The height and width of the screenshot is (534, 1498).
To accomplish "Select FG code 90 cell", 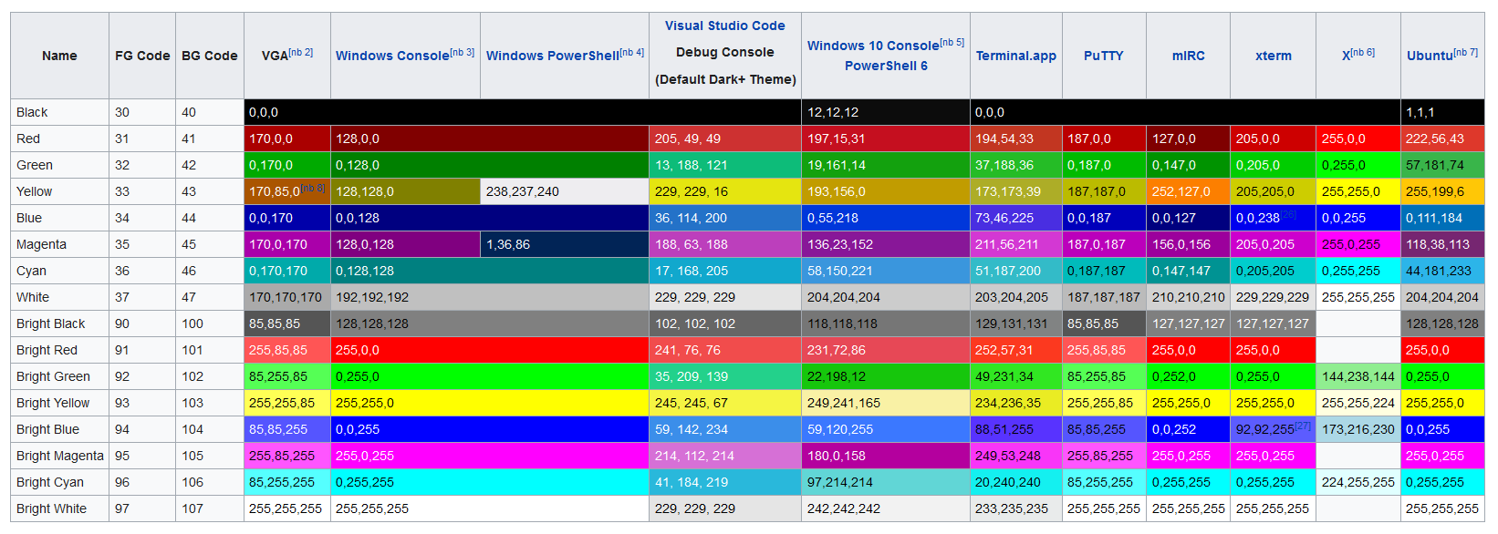I will tap(142, 323).
